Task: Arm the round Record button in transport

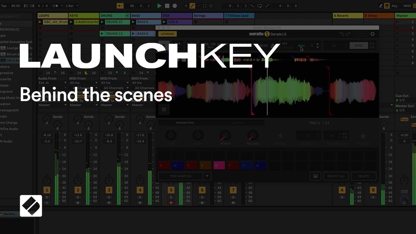Action: (175, 6)
